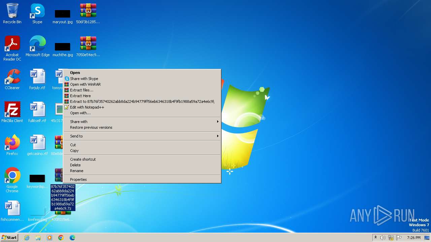Choose Share with Skype
The width and height of the screenshot is (431, 242).
142,79
